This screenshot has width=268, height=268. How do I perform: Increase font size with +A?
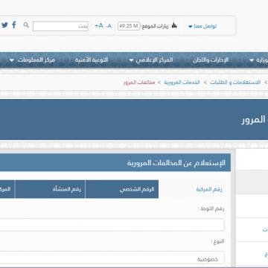99,25
